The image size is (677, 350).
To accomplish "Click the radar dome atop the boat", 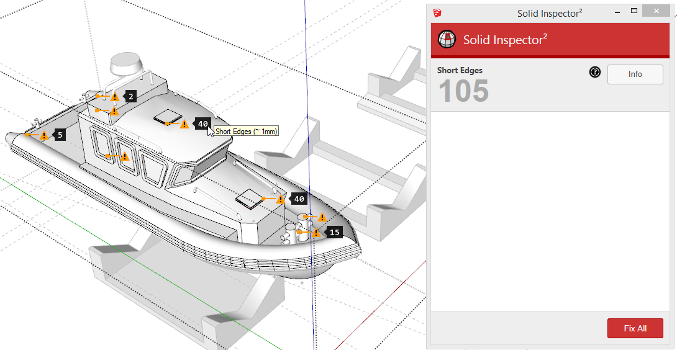I will 127,63.
